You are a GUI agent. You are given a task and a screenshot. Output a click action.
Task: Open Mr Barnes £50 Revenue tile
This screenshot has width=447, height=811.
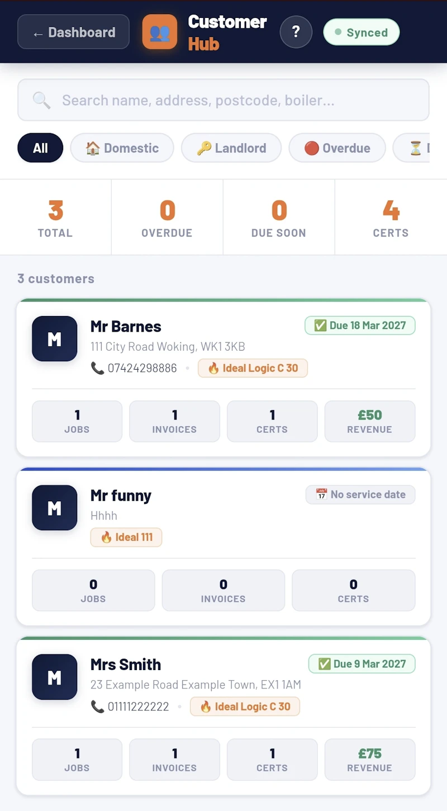click(x=370, y=421)
